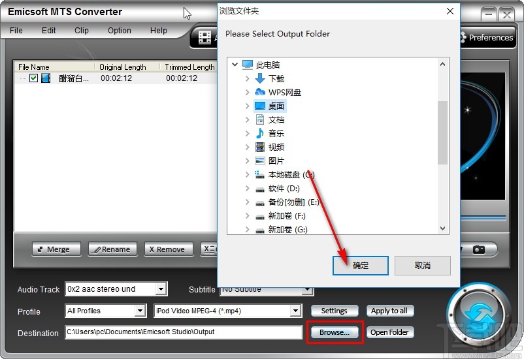Open the File menu
Screen dimensions: 524x359
[x=16, y=31]
